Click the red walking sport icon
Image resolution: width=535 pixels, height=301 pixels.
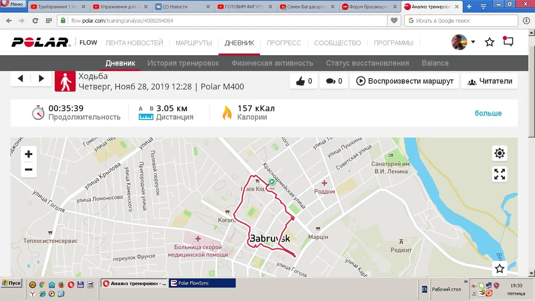[x=65, y=81]
